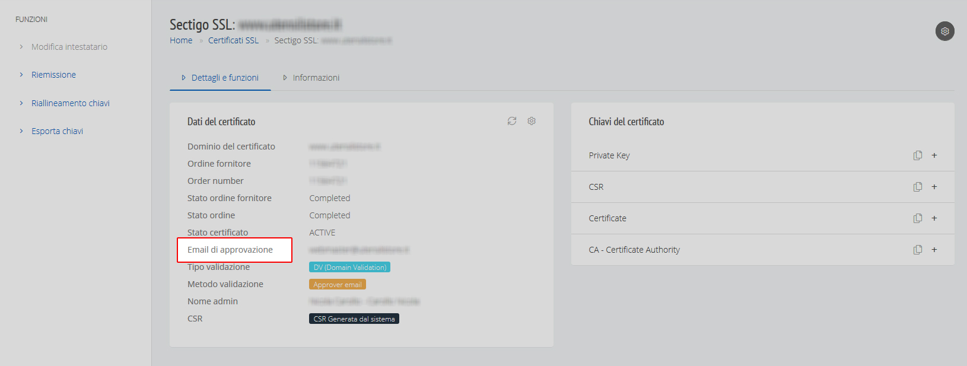Refresh the Dati del certificato panel
967x366 pixels.
tap(512, 121)
